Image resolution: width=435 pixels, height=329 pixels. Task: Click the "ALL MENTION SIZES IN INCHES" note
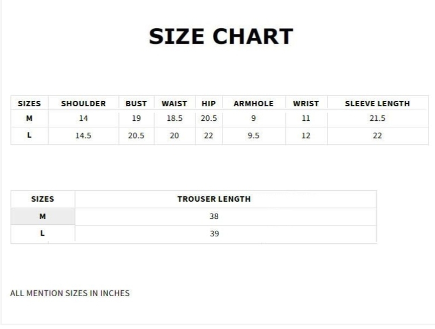point(70,293)
